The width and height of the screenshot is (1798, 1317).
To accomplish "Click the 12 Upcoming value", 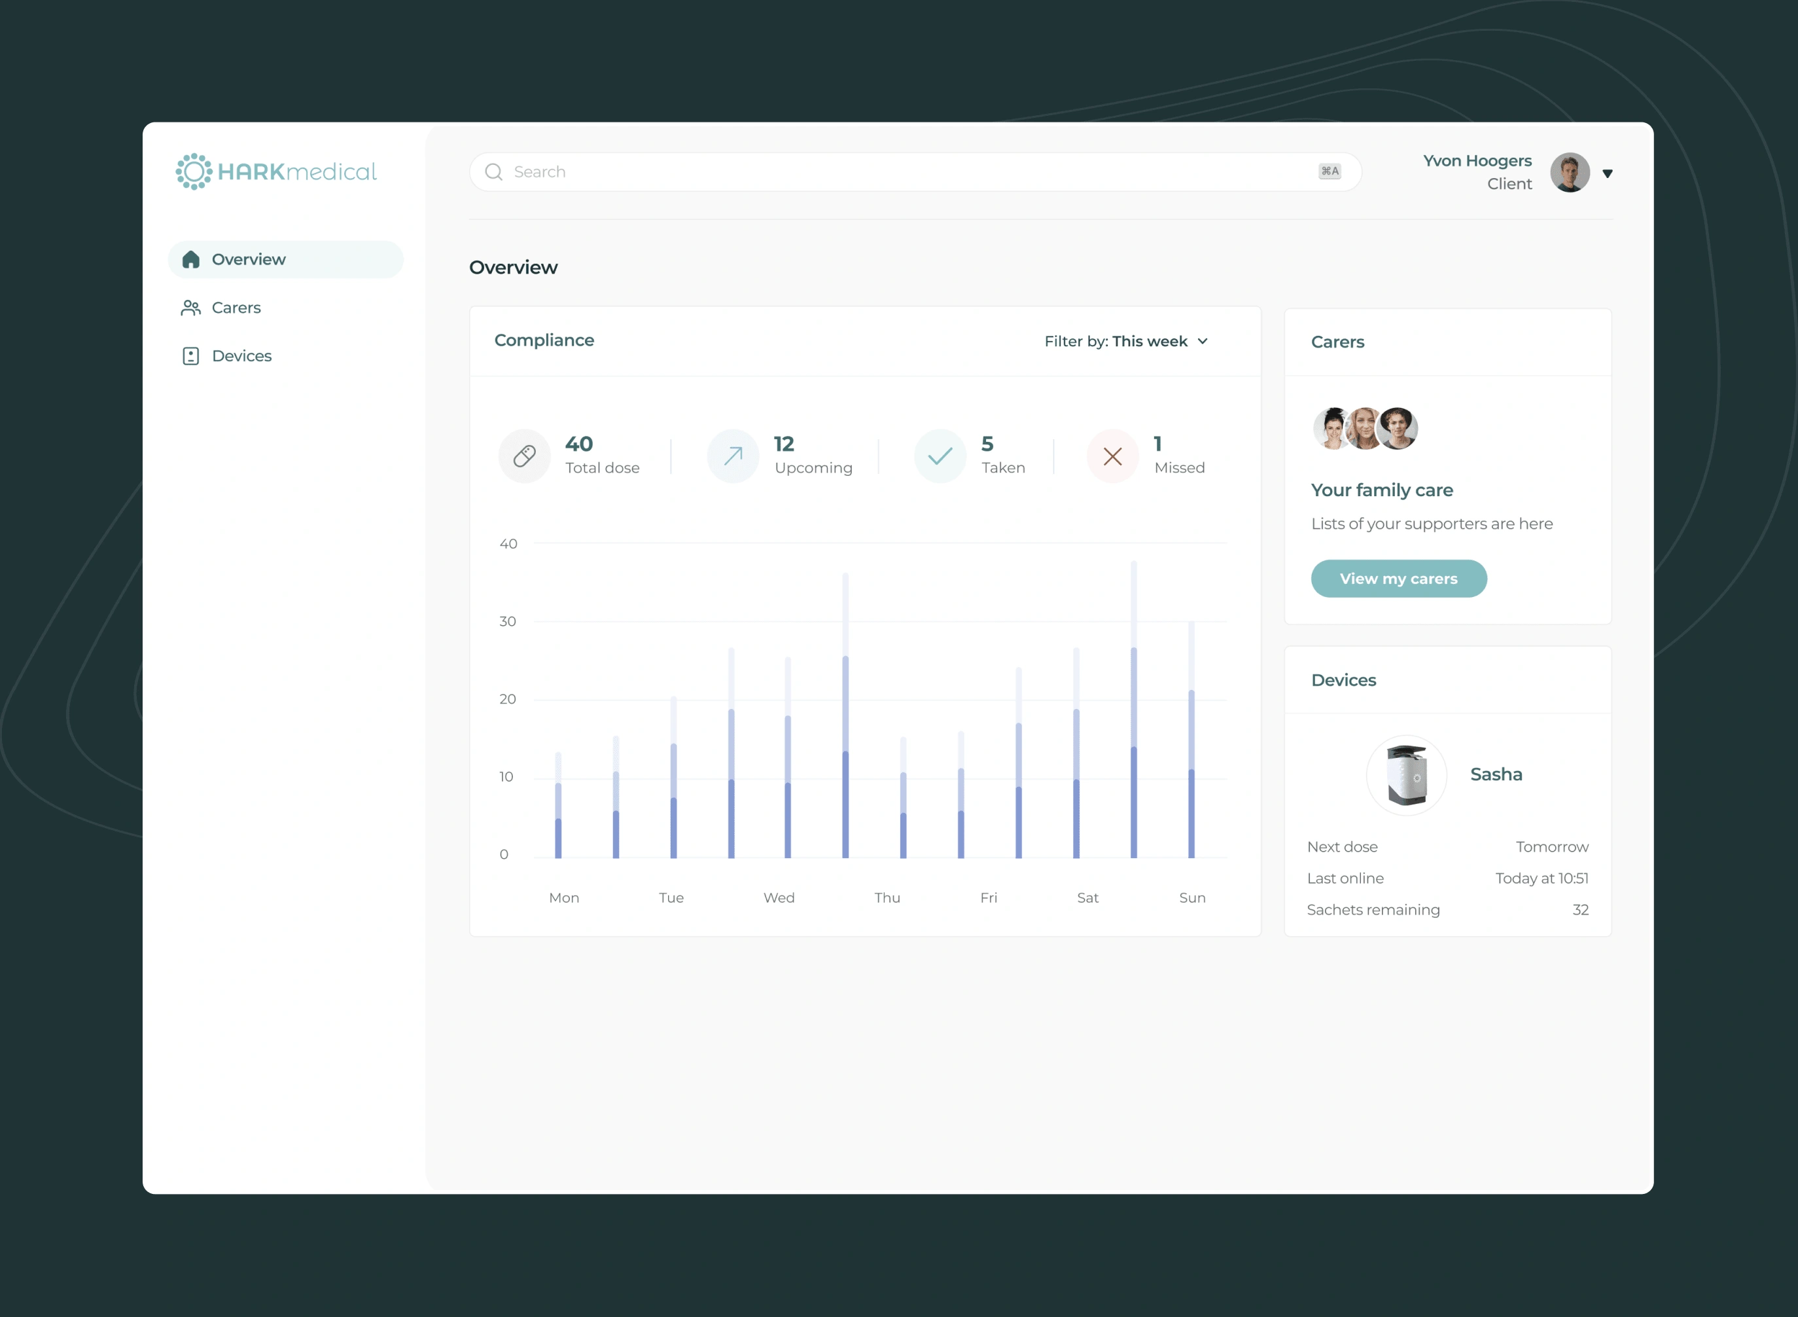I will coord(783,444).
